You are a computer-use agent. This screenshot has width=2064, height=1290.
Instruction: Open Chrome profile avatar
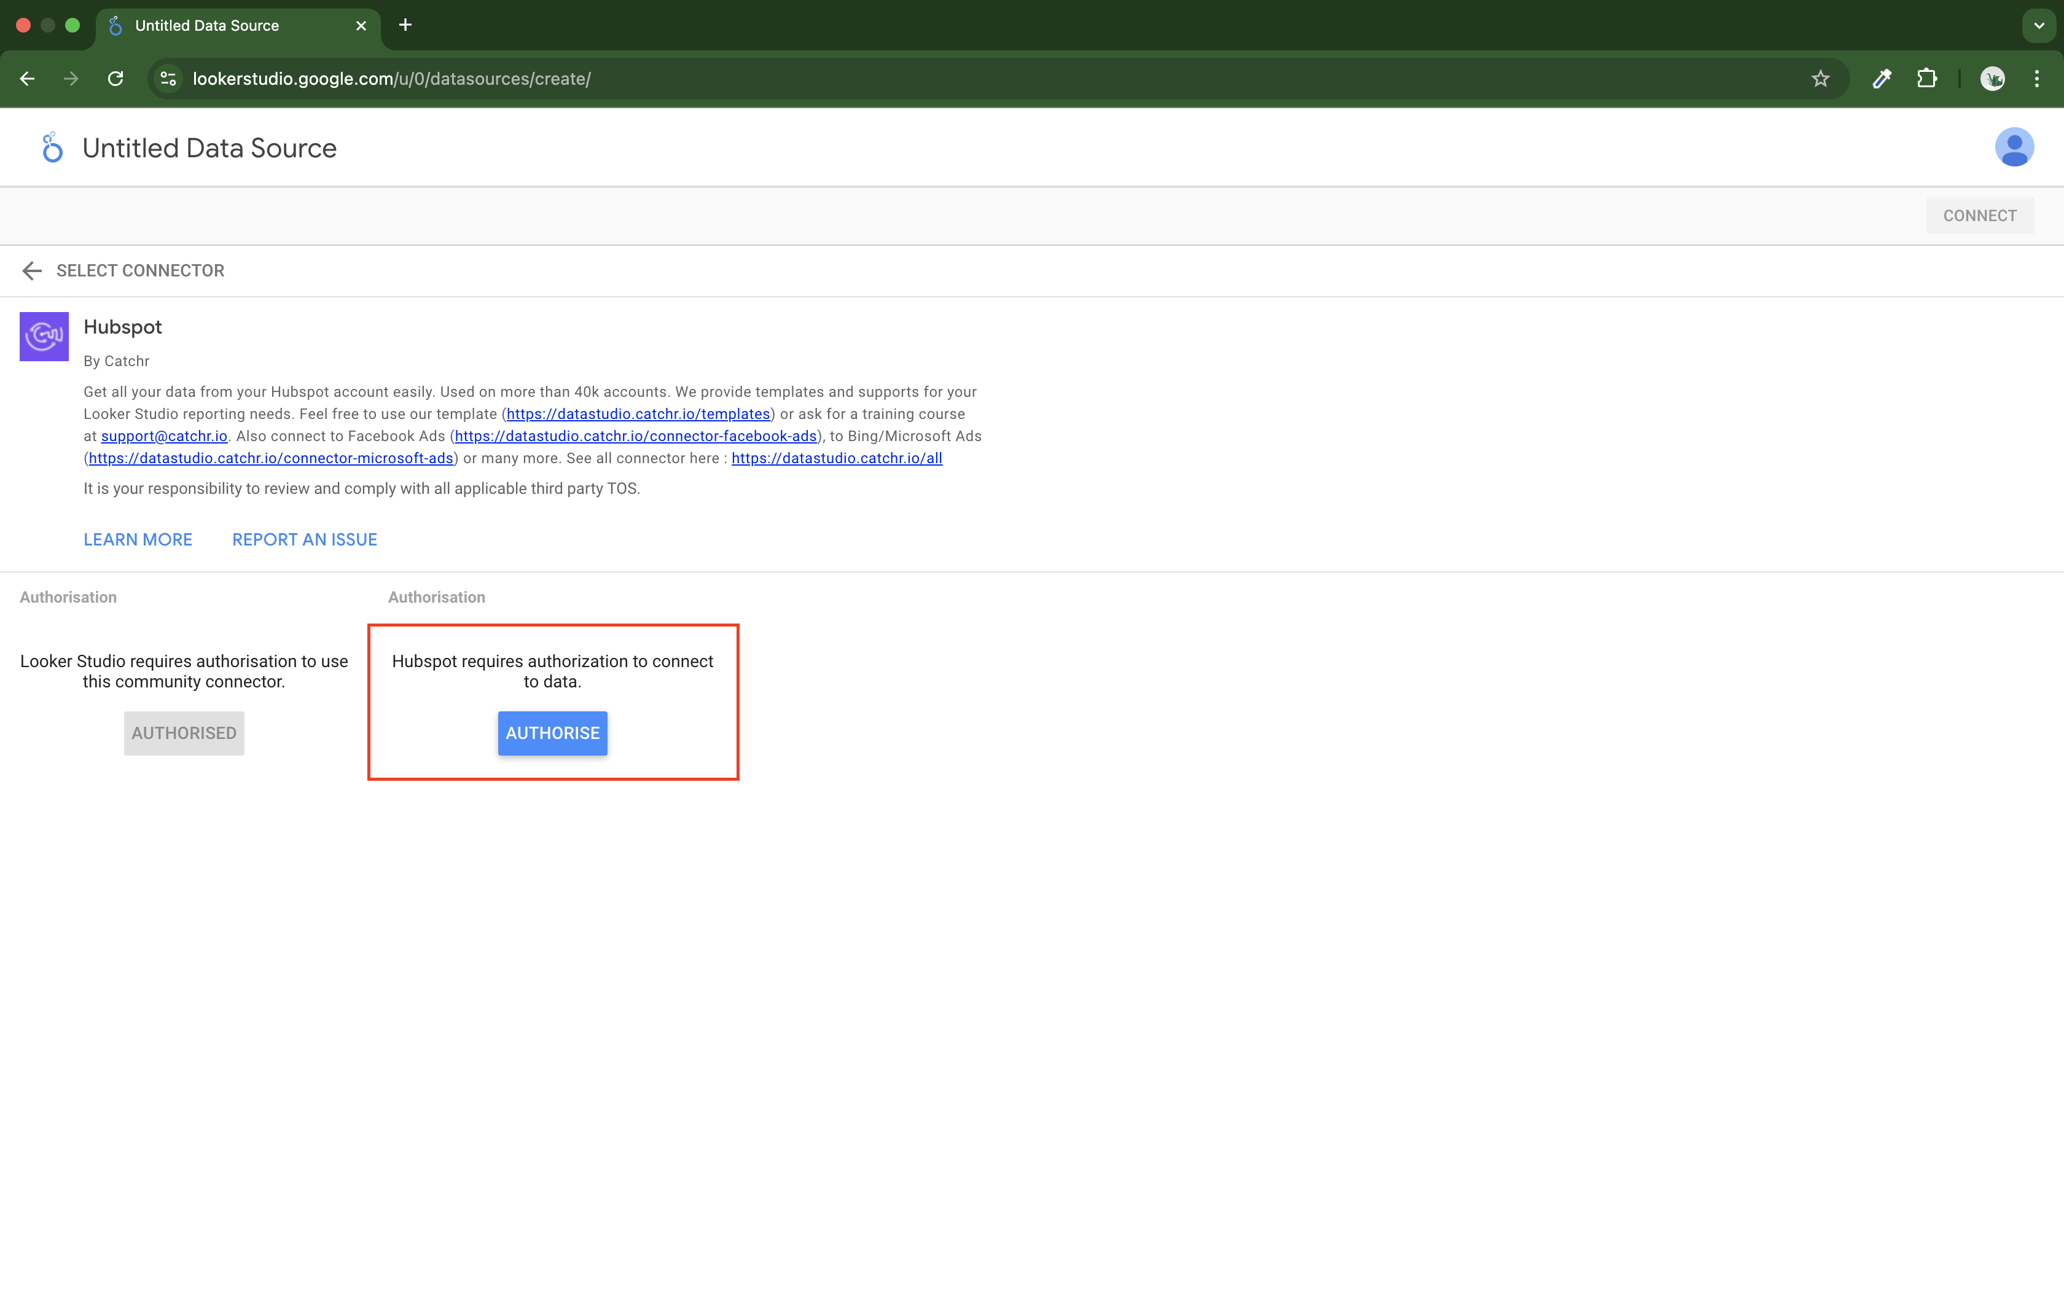[1992, 79]
